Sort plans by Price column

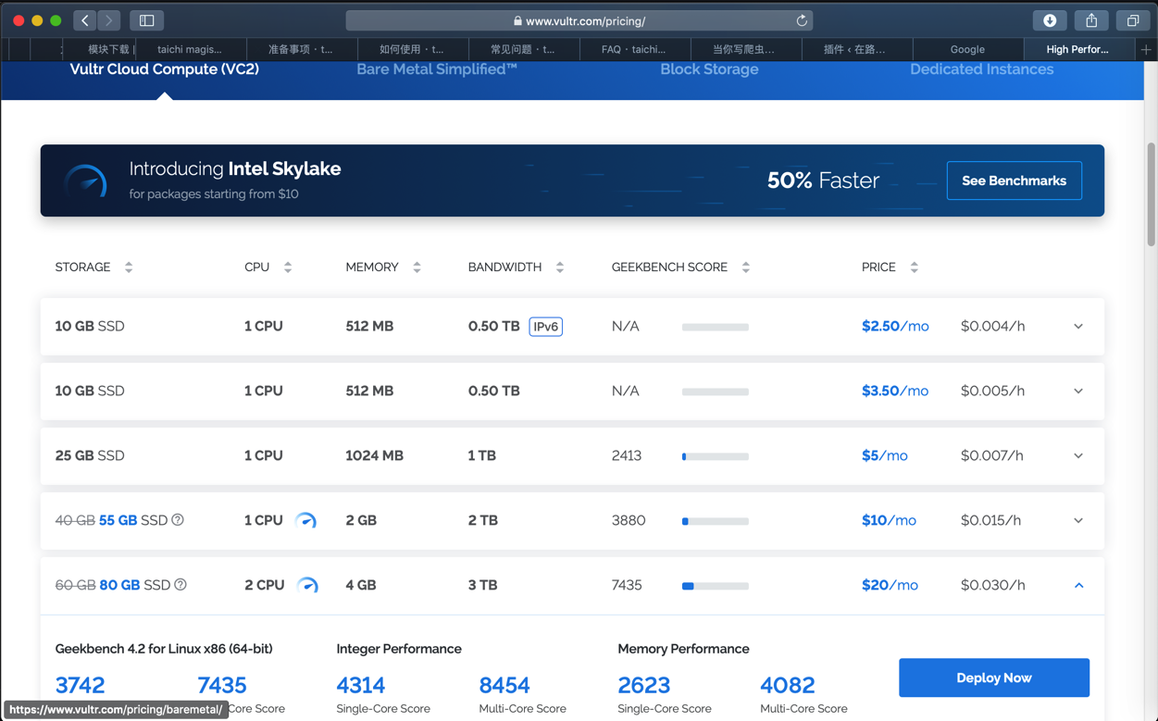click(914, 267)
